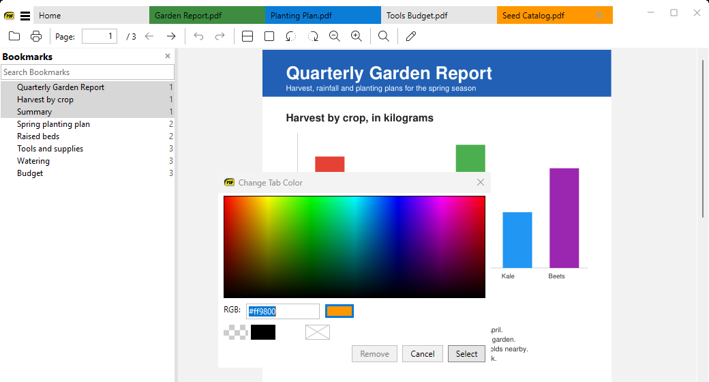Viewport: 709px width, 382px height.
Task: Focus the RGB hex value field
Action: pos(283,311)
